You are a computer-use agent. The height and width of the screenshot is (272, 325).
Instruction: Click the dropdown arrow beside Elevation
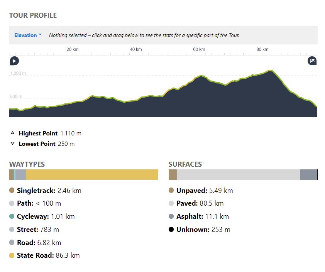click(40, 35)
